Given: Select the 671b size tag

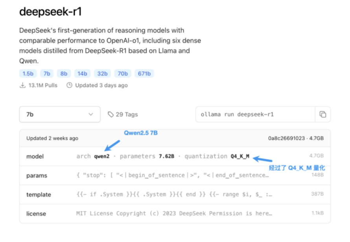Looking at the screenshot, I should [144, 74].
